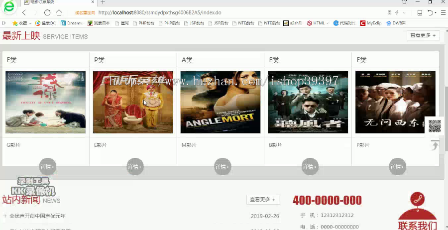Open the 无问西东 movie poster
This screenshot has height=230, width=448.
(395, 102)
